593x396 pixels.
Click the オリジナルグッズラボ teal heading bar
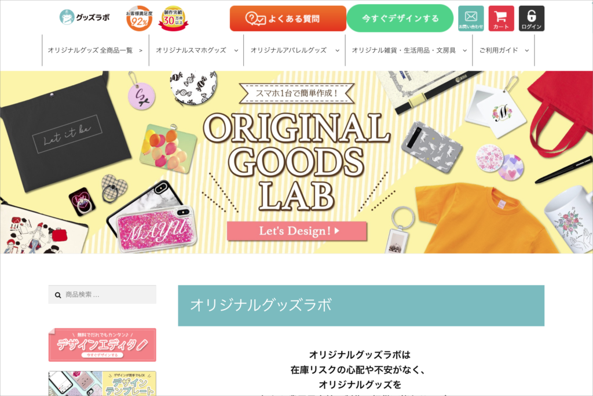click(361, 306)
